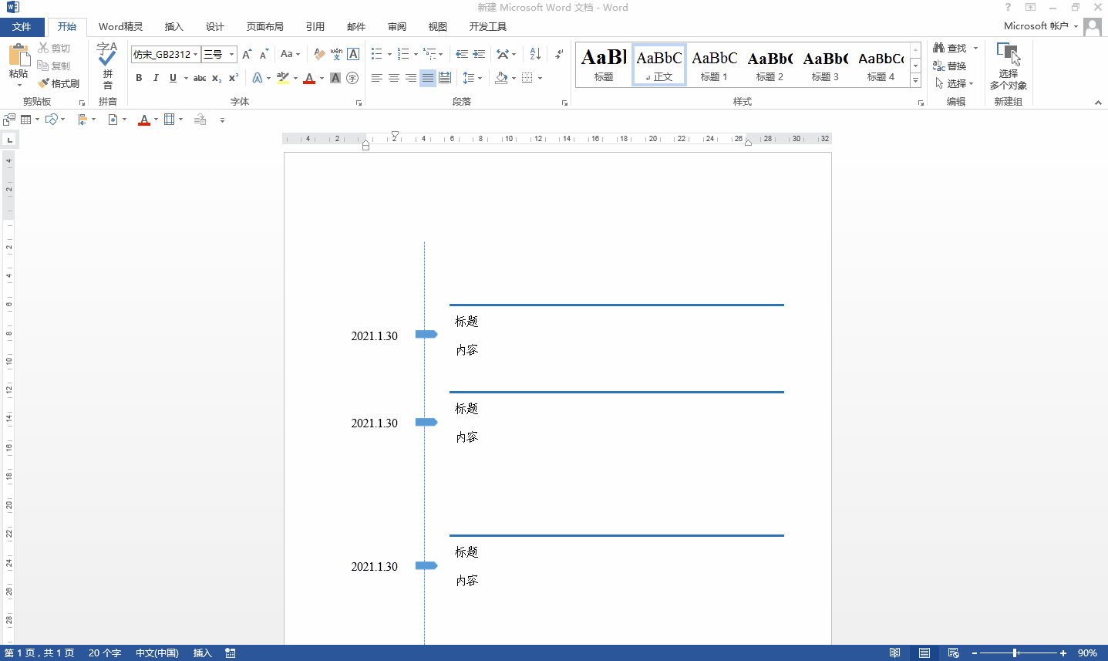1108x661 pixels.
Task: Switch to the Word精灵 tab
Action: (121, 27)
